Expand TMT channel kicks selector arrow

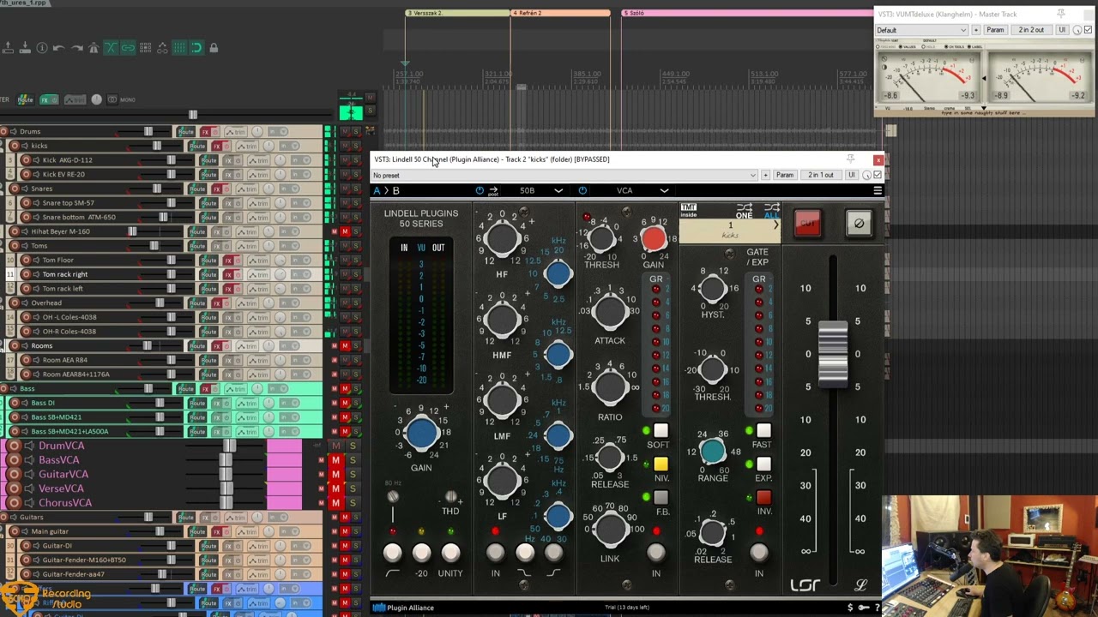(775, 225)
